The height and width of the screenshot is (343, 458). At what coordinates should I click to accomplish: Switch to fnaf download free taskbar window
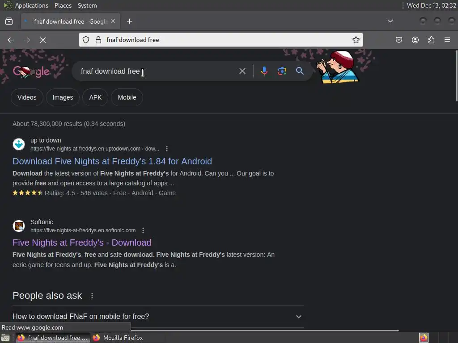pos(53,338)
